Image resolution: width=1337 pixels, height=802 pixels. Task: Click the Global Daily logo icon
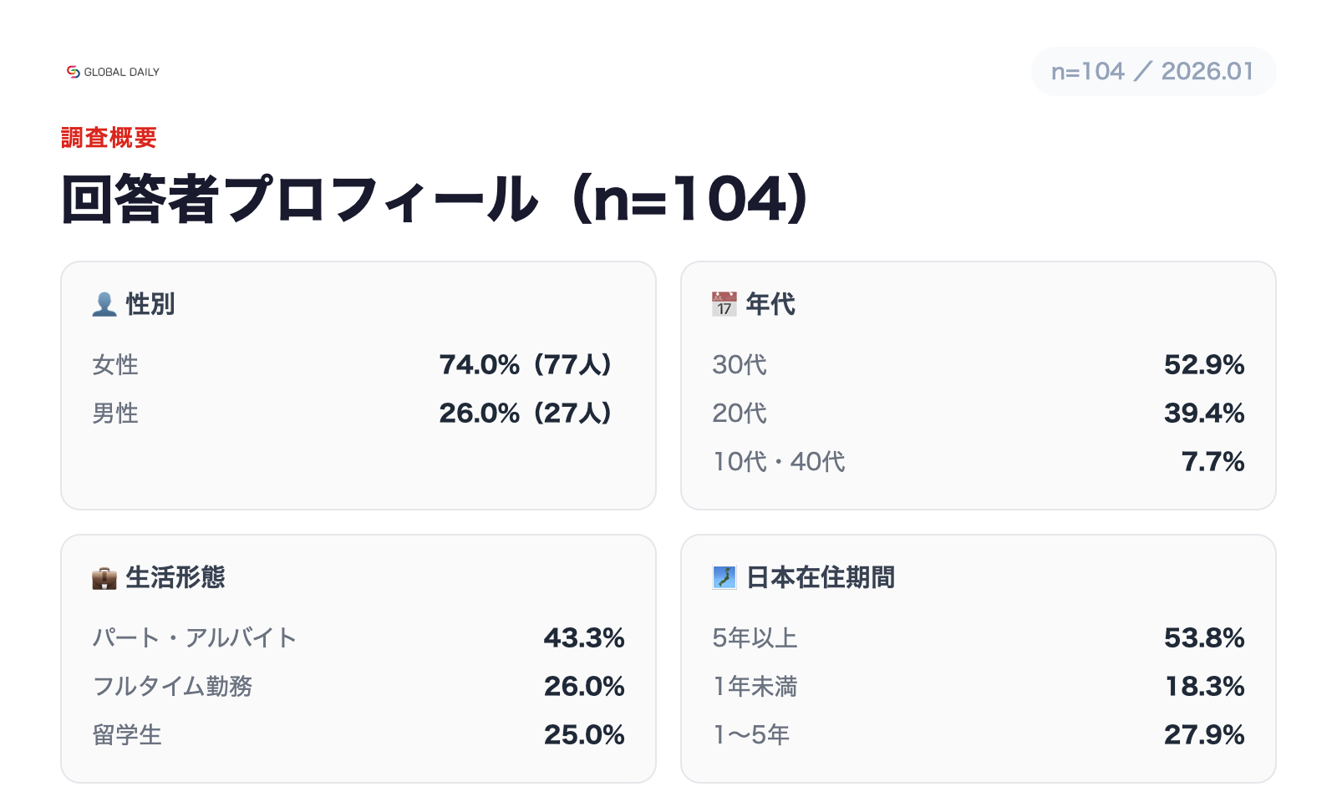pyautogui.click(x=74, y=72)
